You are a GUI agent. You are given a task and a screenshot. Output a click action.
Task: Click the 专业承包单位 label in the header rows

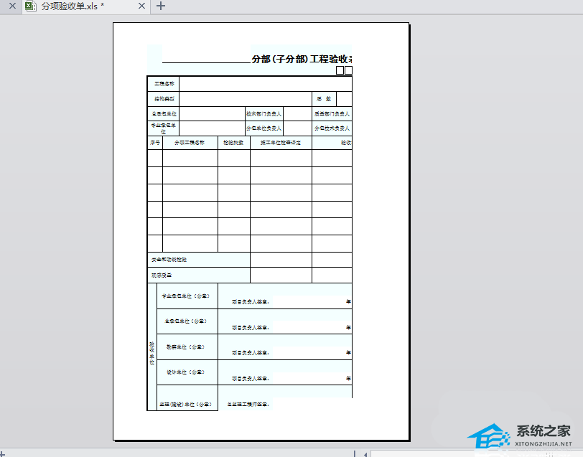(164, 128)
